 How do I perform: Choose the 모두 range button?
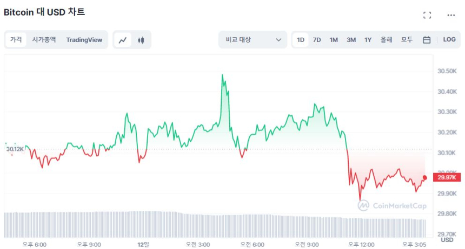click(x=407, y=40)
